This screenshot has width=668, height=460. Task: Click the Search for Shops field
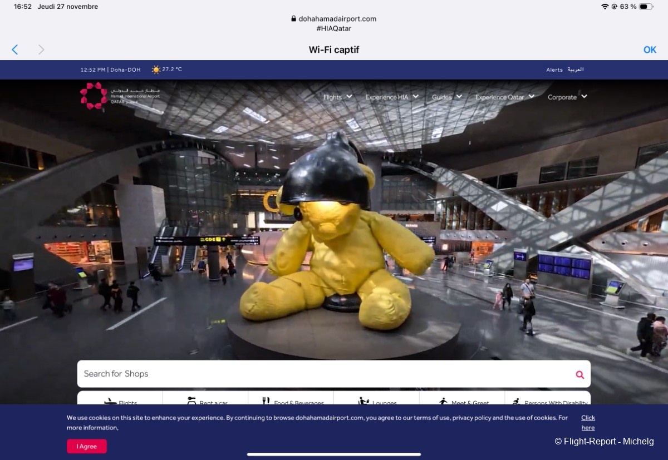pyautogui.click(x=323, y=374)
